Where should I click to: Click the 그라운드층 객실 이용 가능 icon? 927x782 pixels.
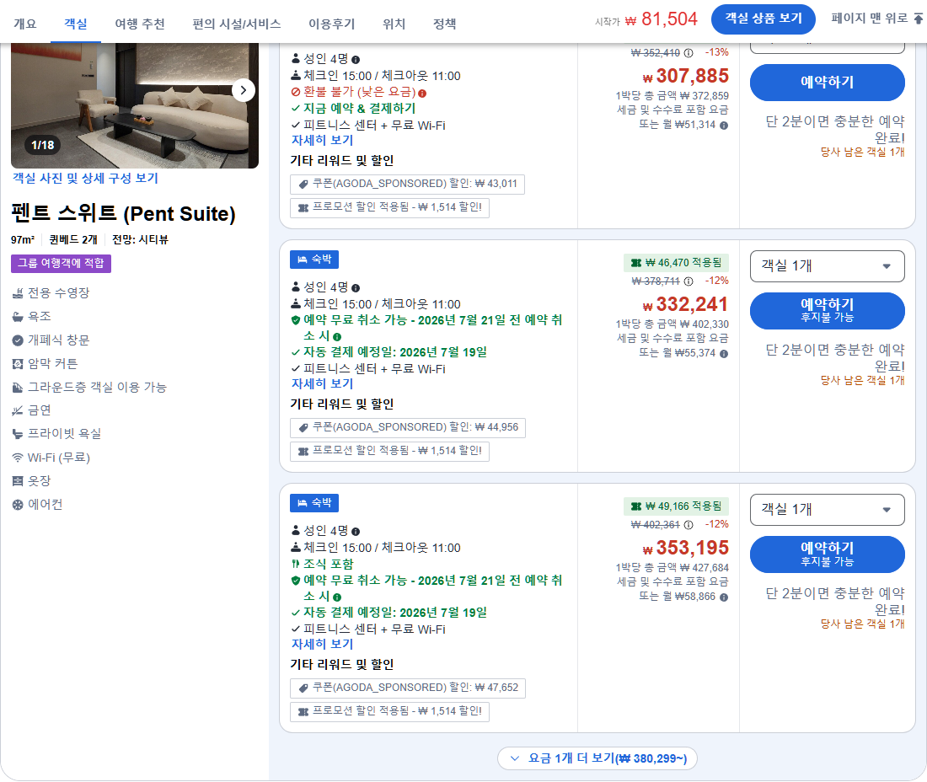[18, 388]
